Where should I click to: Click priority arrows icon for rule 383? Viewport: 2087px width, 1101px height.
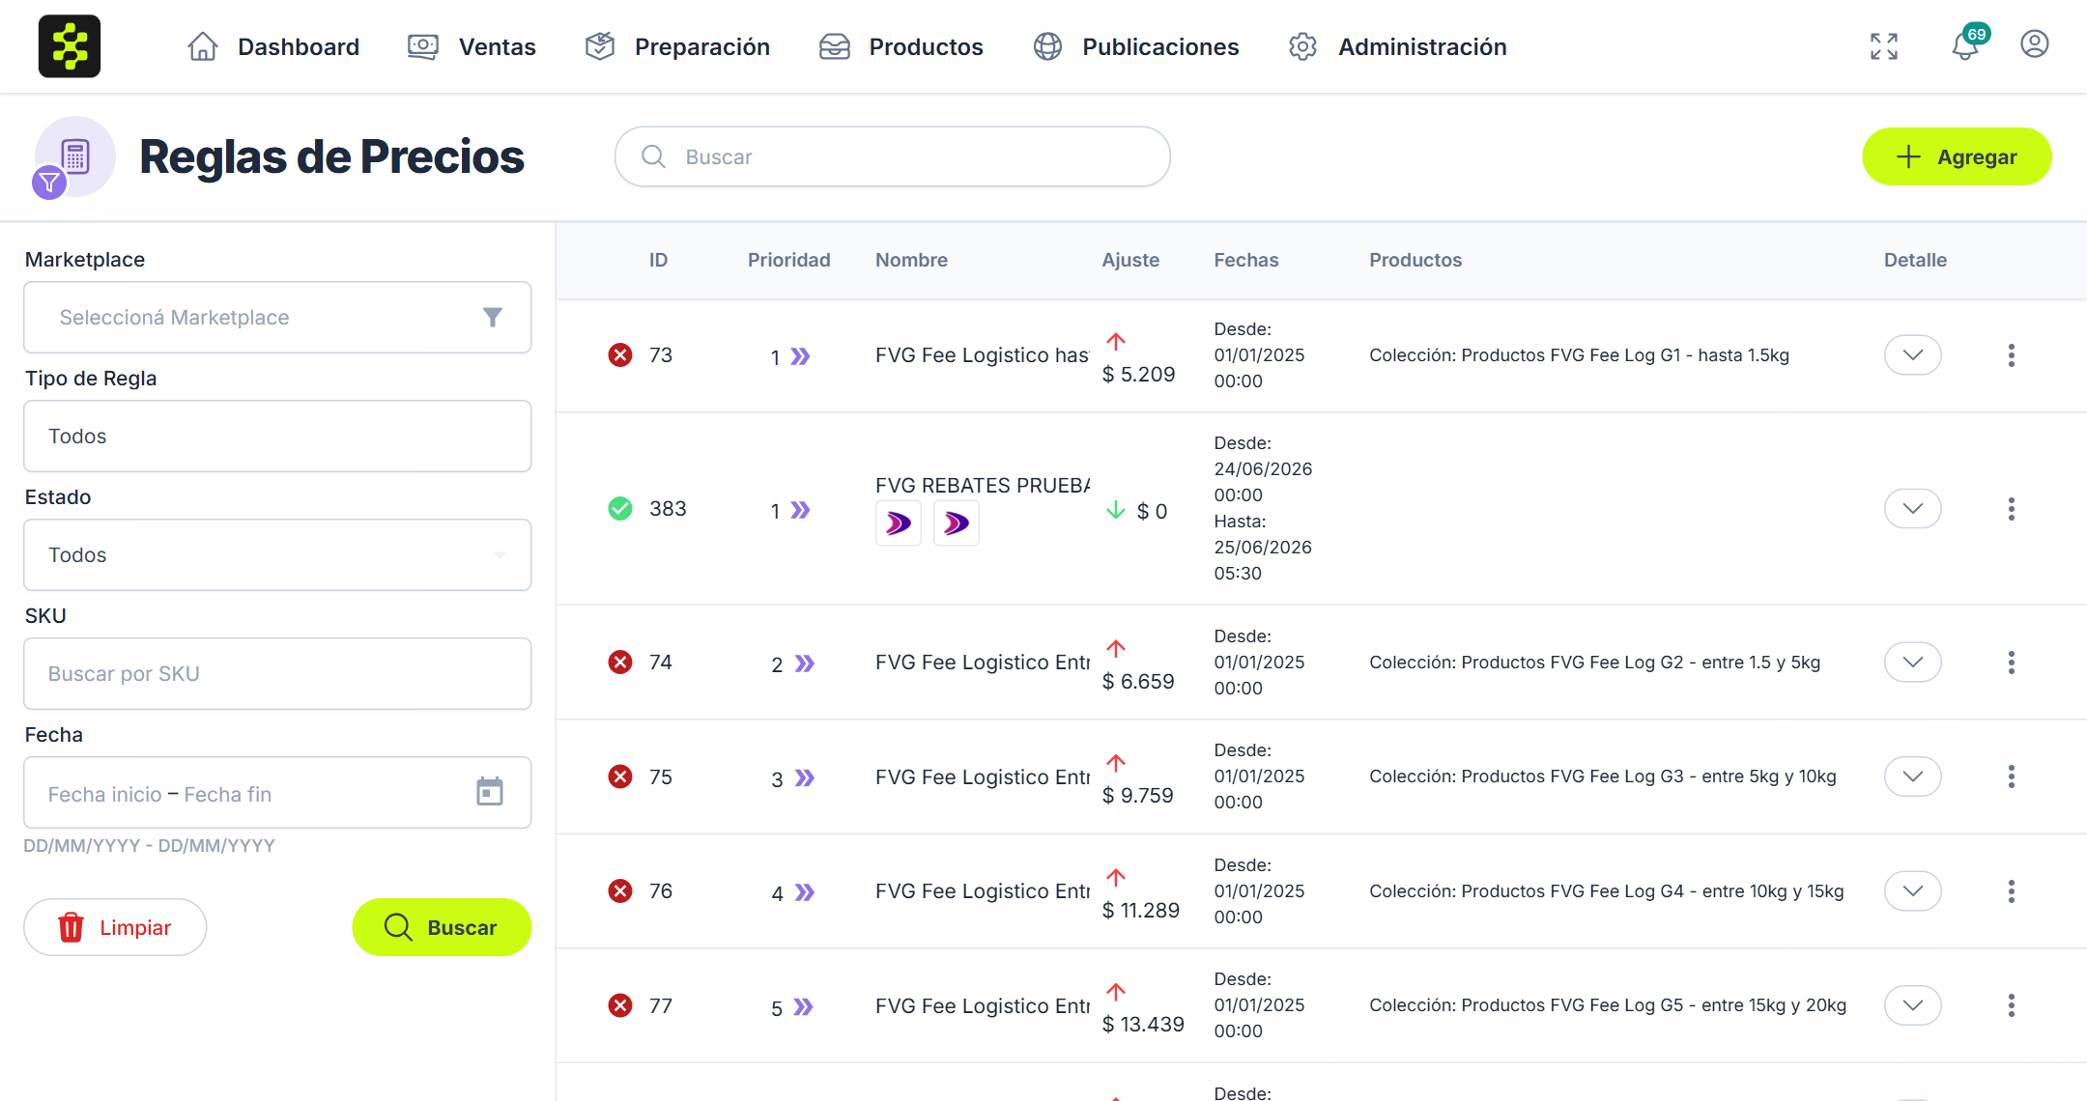801,510
